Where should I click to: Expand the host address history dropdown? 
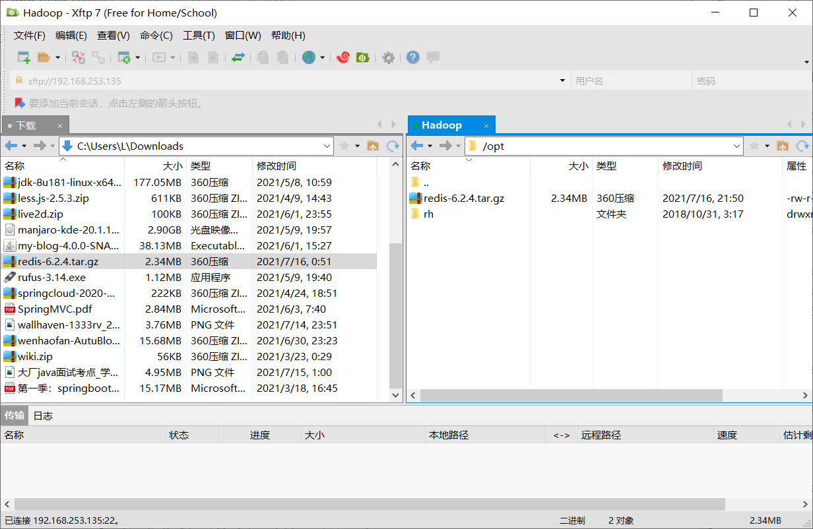pyautogui.click(x=563, y=81)
